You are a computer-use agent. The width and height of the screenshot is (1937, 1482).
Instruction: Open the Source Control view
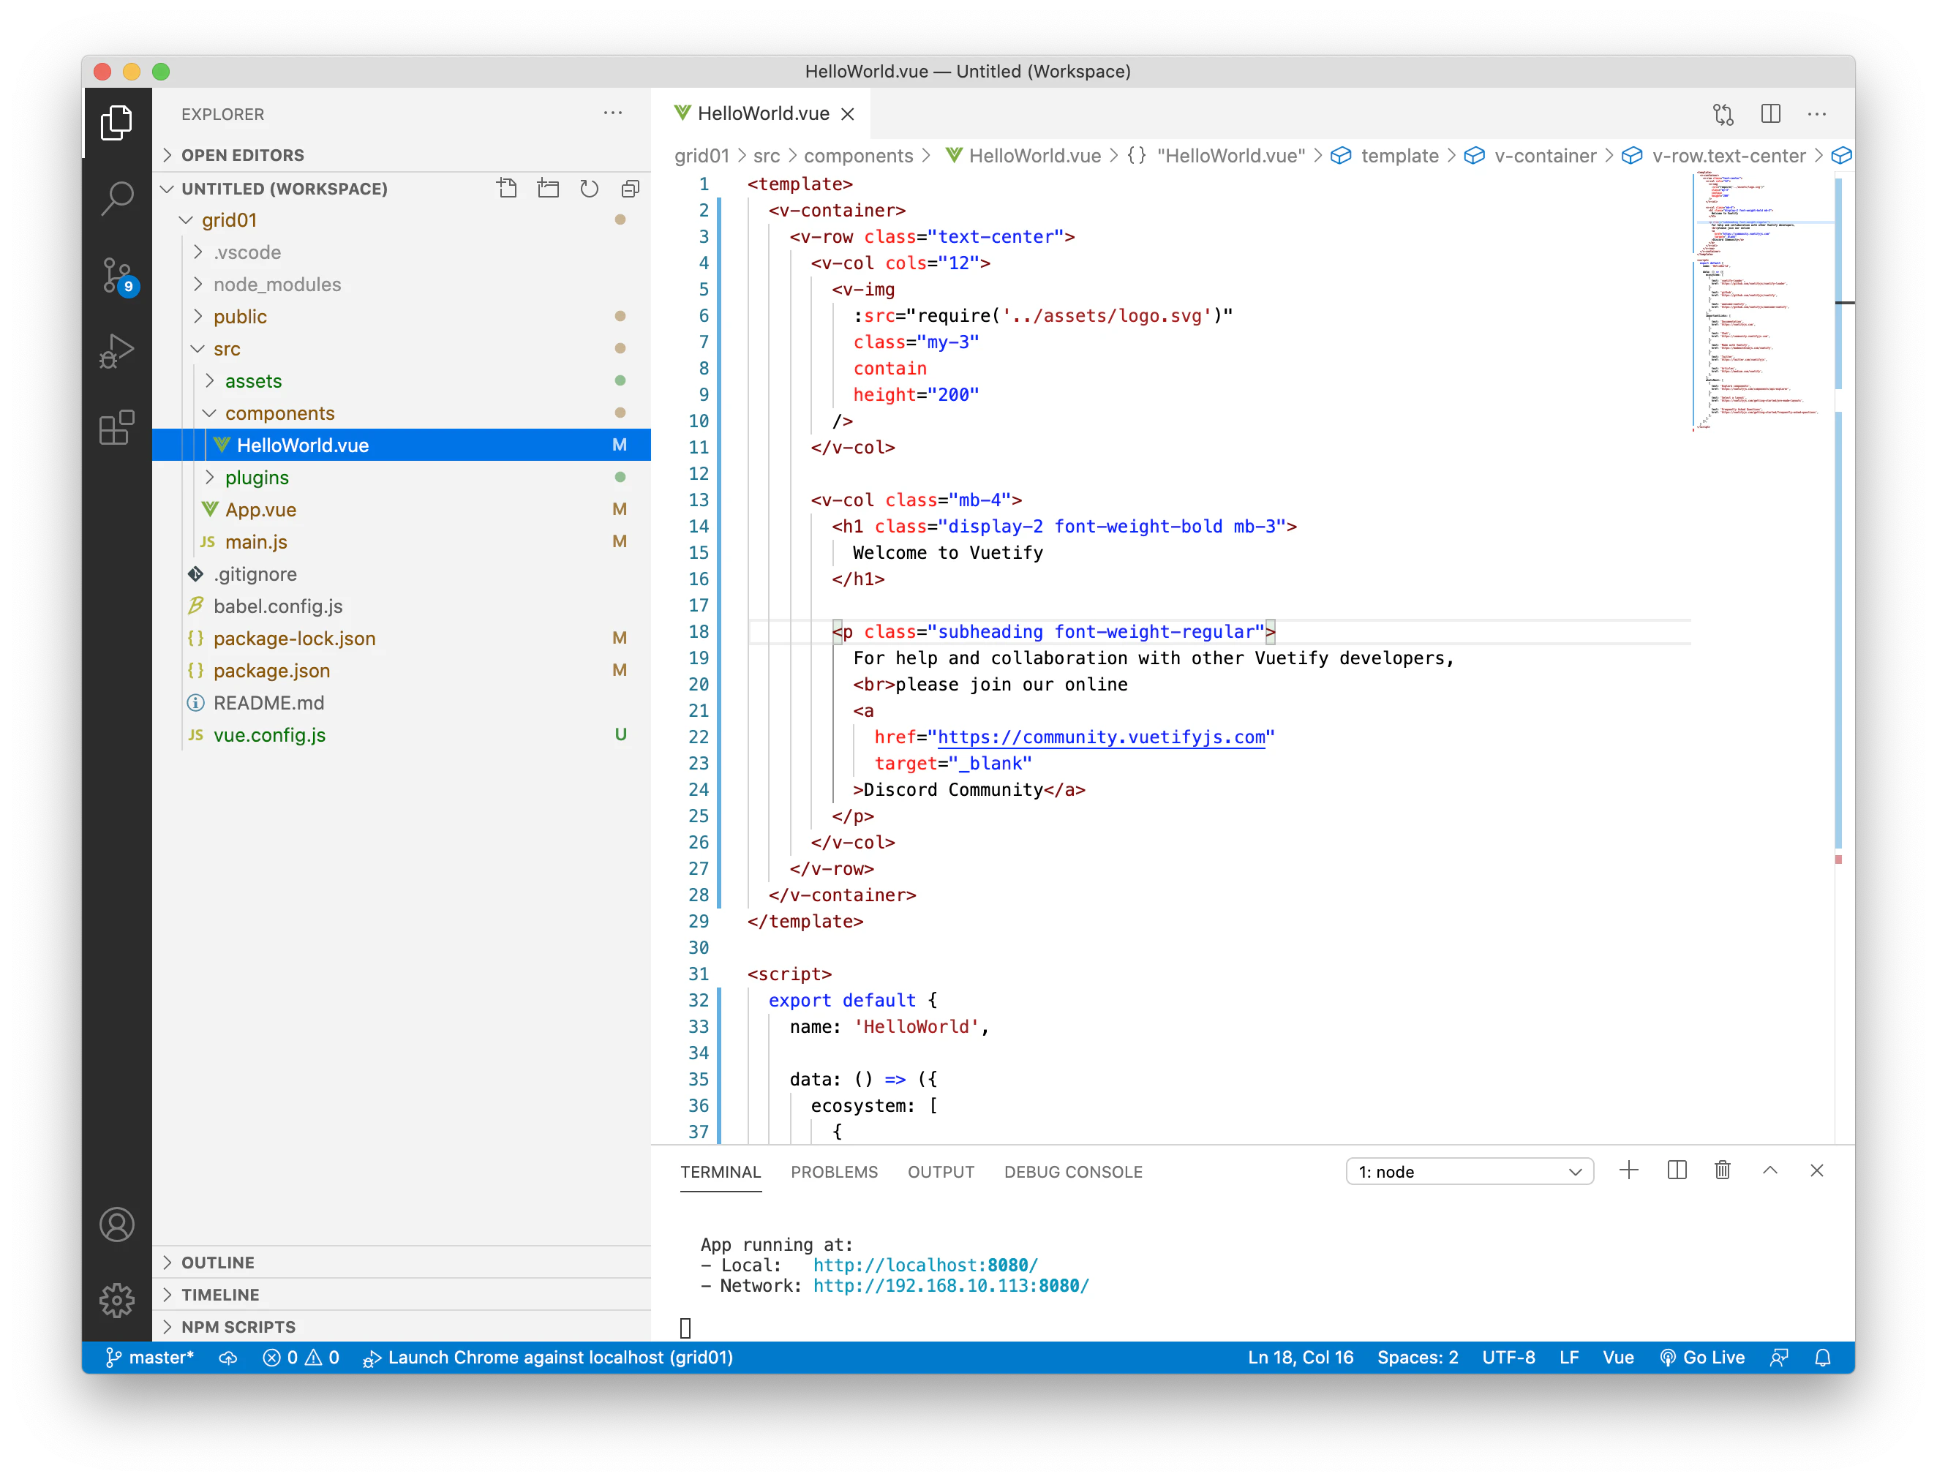click(117, 275)
